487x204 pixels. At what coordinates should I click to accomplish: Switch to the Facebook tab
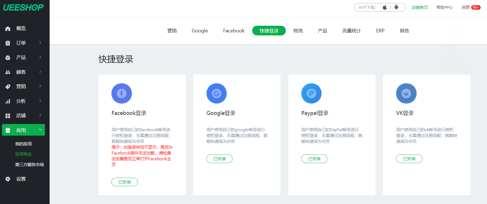(234, 31)
